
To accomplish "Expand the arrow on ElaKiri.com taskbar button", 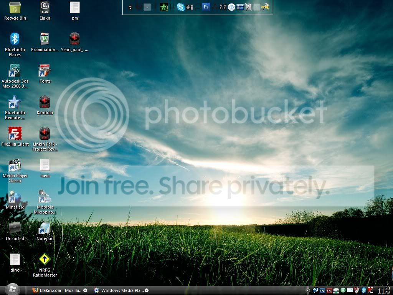I will click(85, 290).
